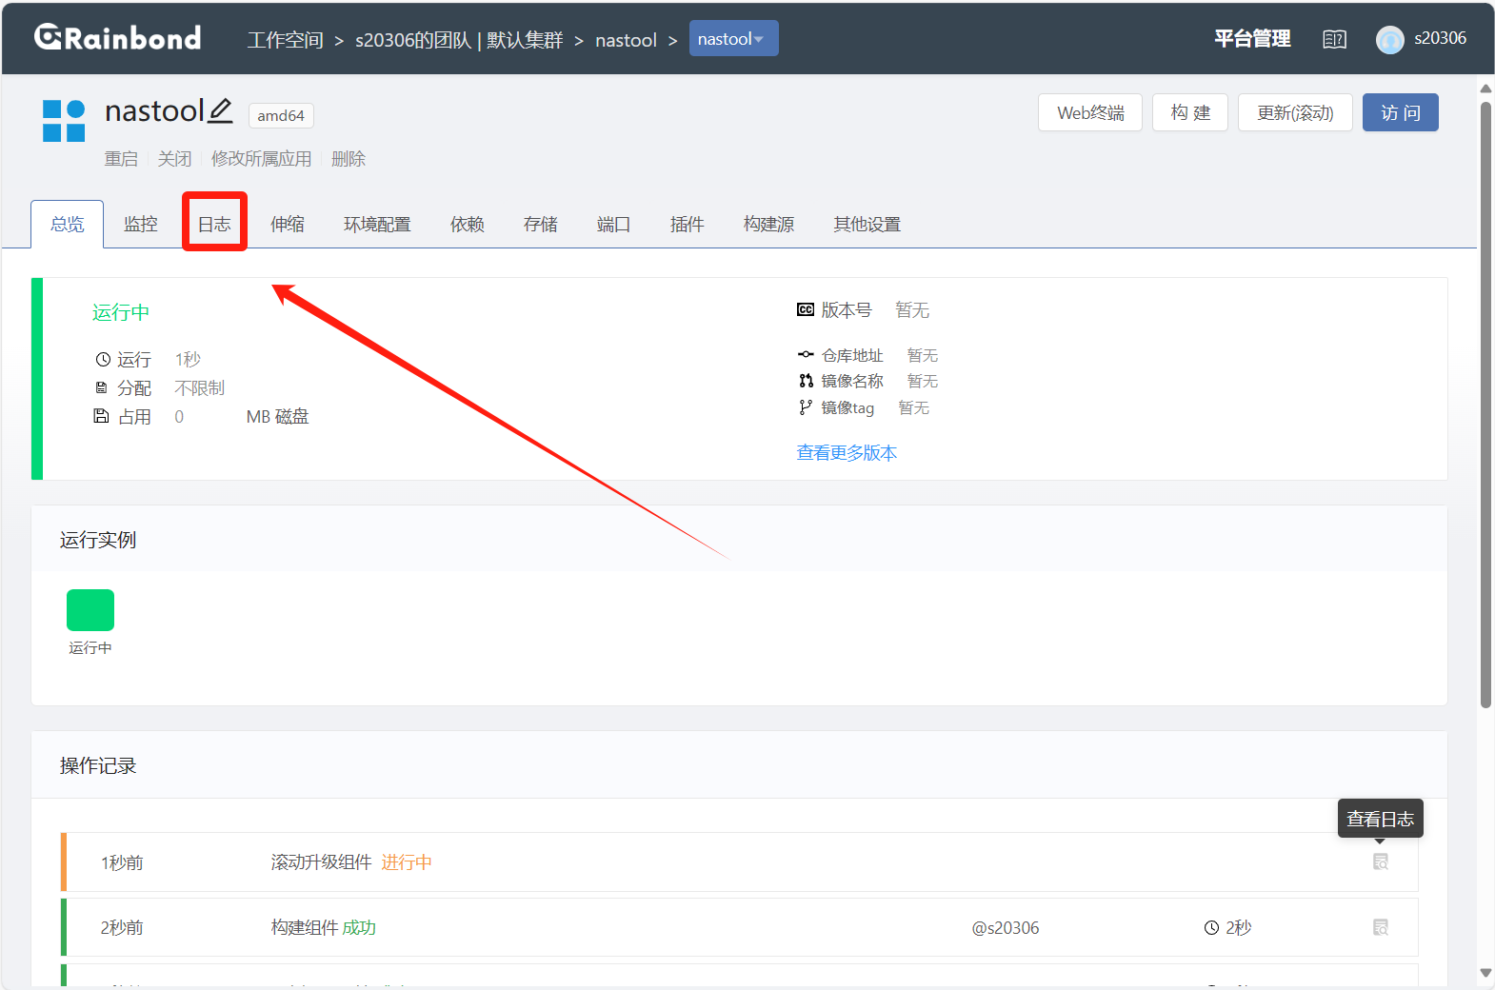
Task: Click the 访问 button
Action: tap(1400, 112)
